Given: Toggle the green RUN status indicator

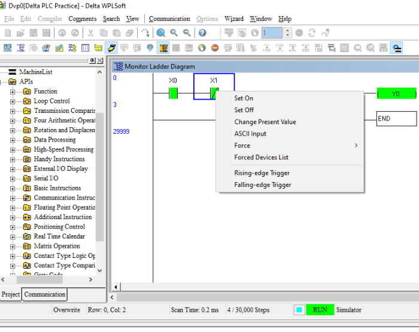Looking at the screenshot, I should pyautogui.click(x=320, y=310).
